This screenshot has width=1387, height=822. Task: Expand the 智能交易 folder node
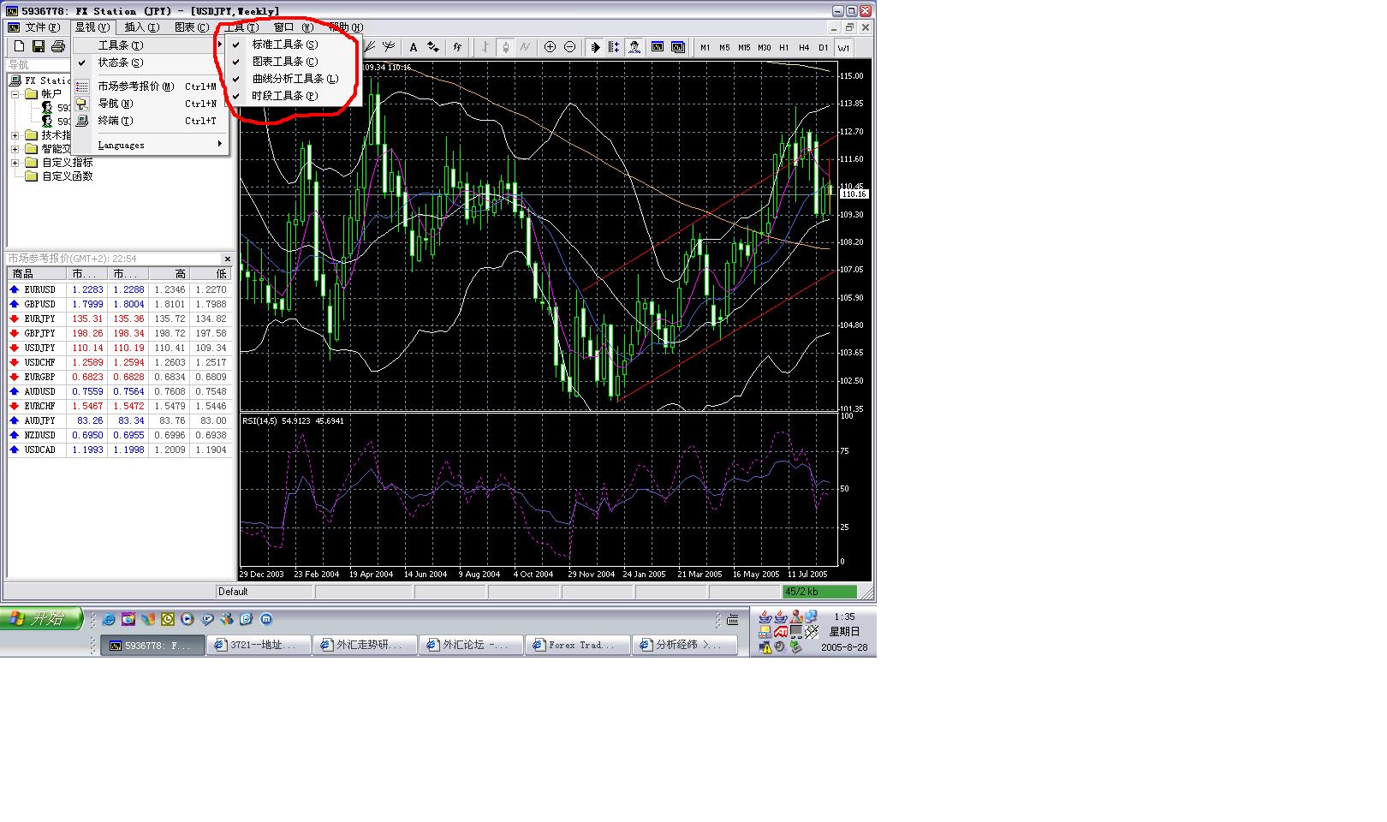[15, 149]
